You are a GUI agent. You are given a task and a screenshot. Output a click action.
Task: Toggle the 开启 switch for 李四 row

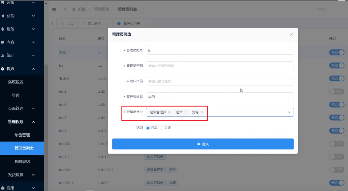[x=337, y=52]
